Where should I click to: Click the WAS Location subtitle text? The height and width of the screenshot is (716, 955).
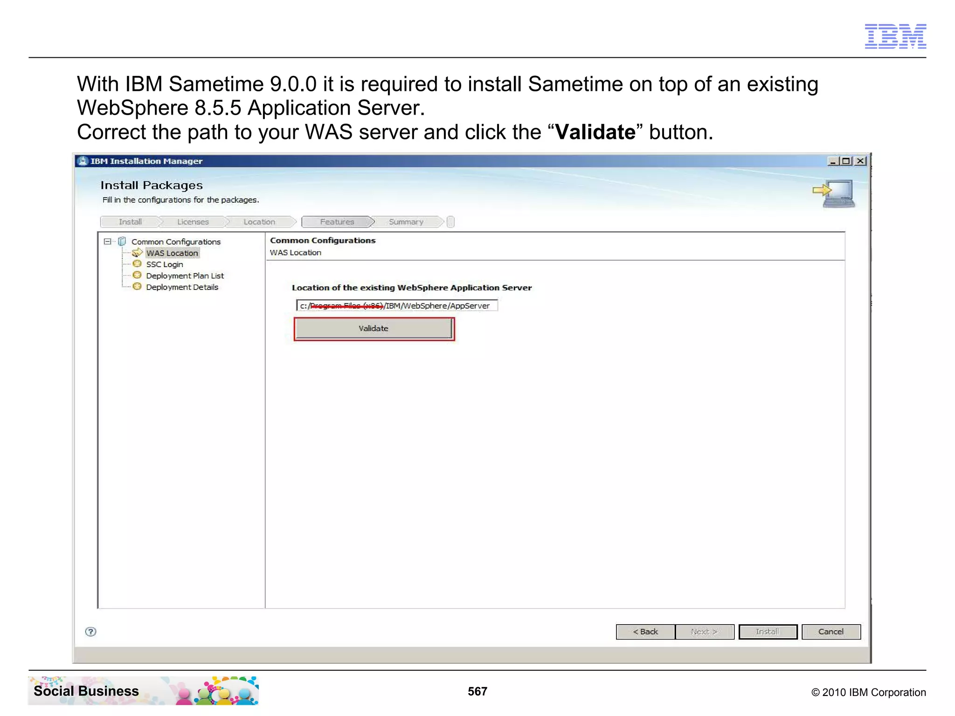(x=296, y=253)
